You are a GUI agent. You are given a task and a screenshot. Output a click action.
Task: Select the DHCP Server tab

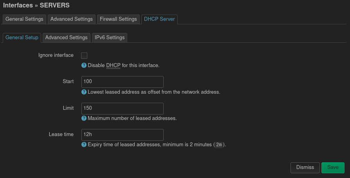coord(159,19)
